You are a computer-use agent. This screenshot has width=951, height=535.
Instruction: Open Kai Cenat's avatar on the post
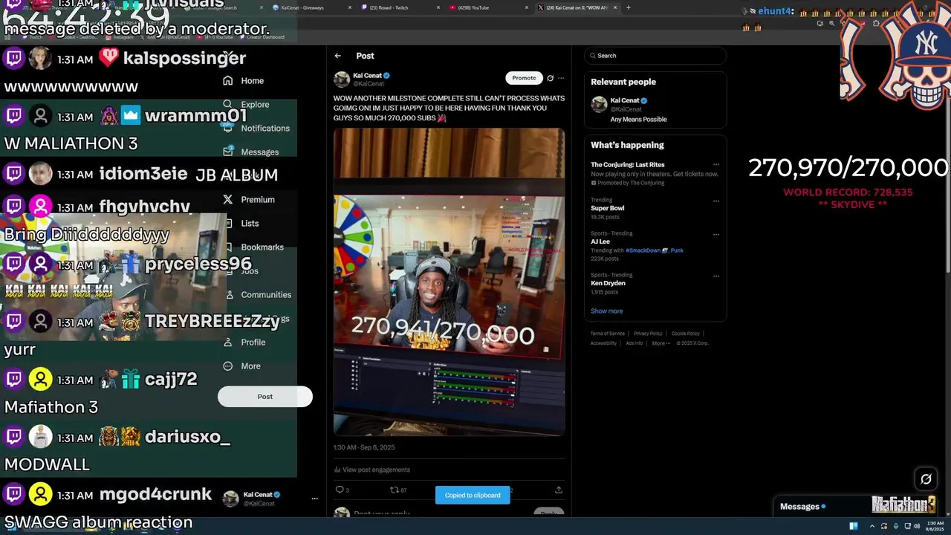pos(342,80)
